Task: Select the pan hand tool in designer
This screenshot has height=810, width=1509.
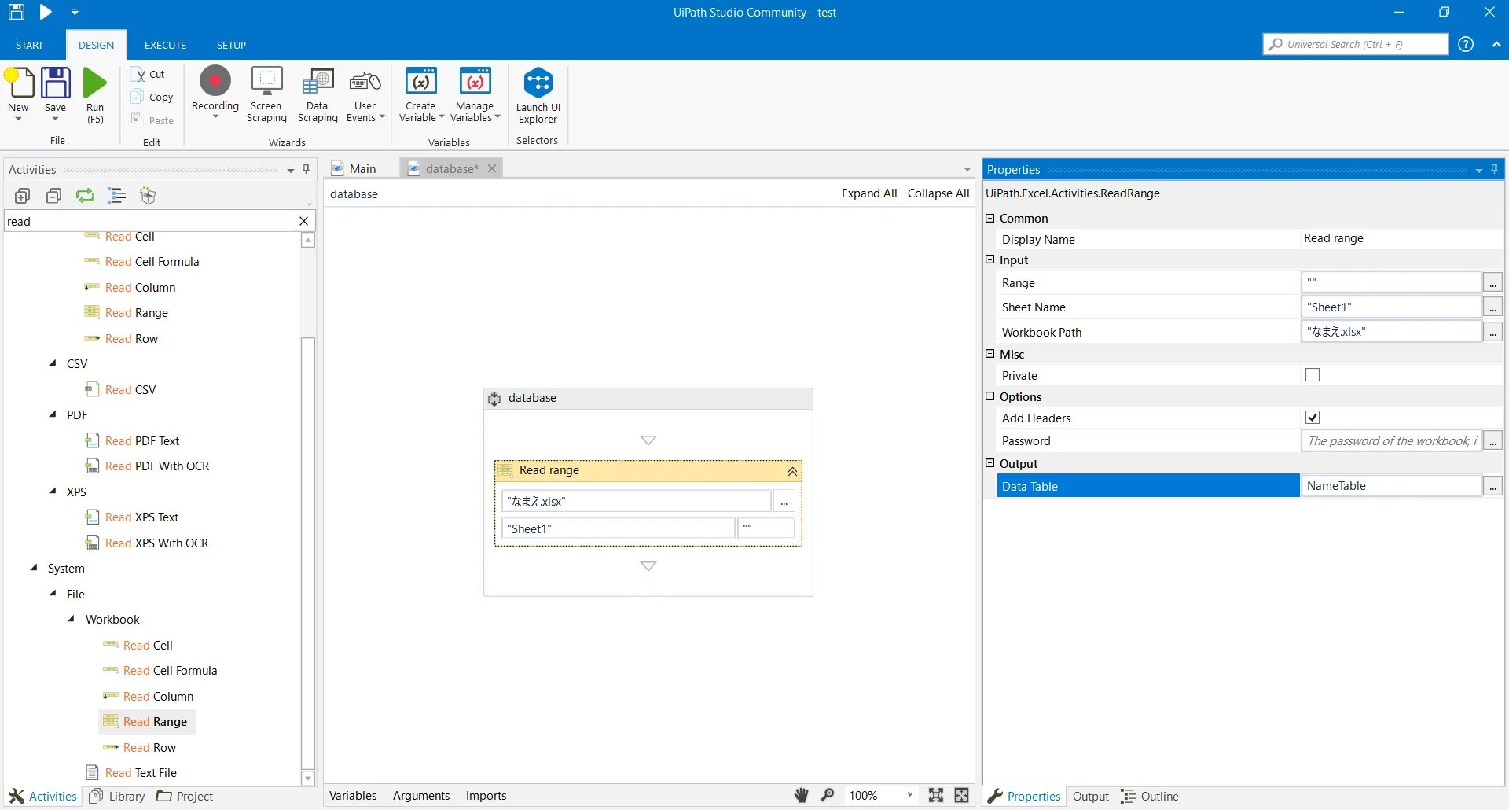Action: tap(800, 795)
